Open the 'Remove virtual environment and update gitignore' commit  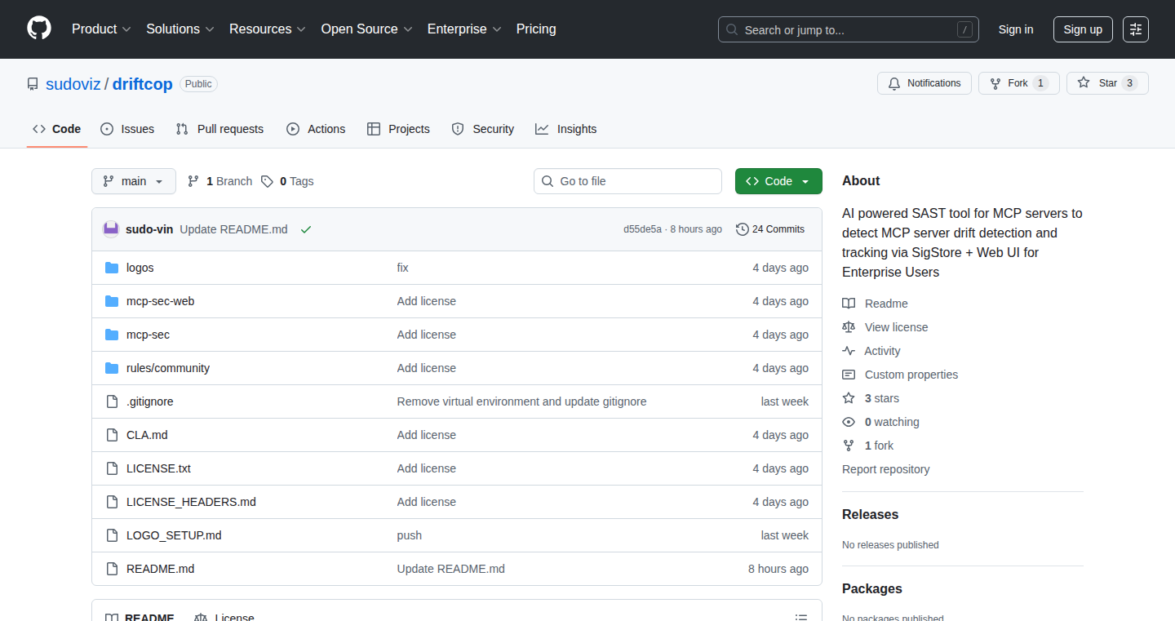pyautogui.click(x=522, y=401)
